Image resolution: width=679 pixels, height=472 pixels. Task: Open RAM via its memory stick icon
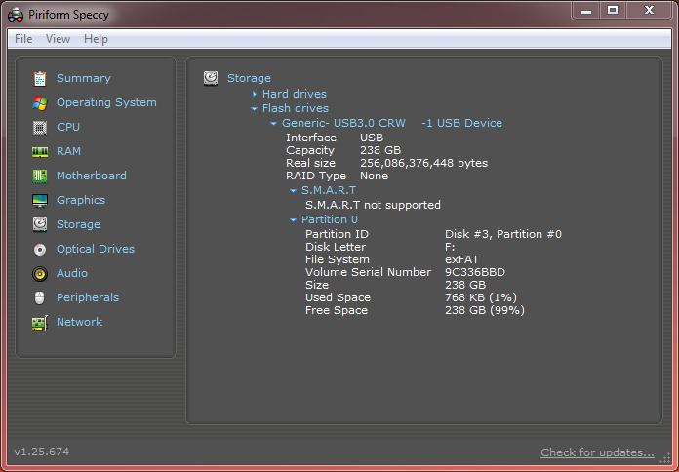click(40, 152)
